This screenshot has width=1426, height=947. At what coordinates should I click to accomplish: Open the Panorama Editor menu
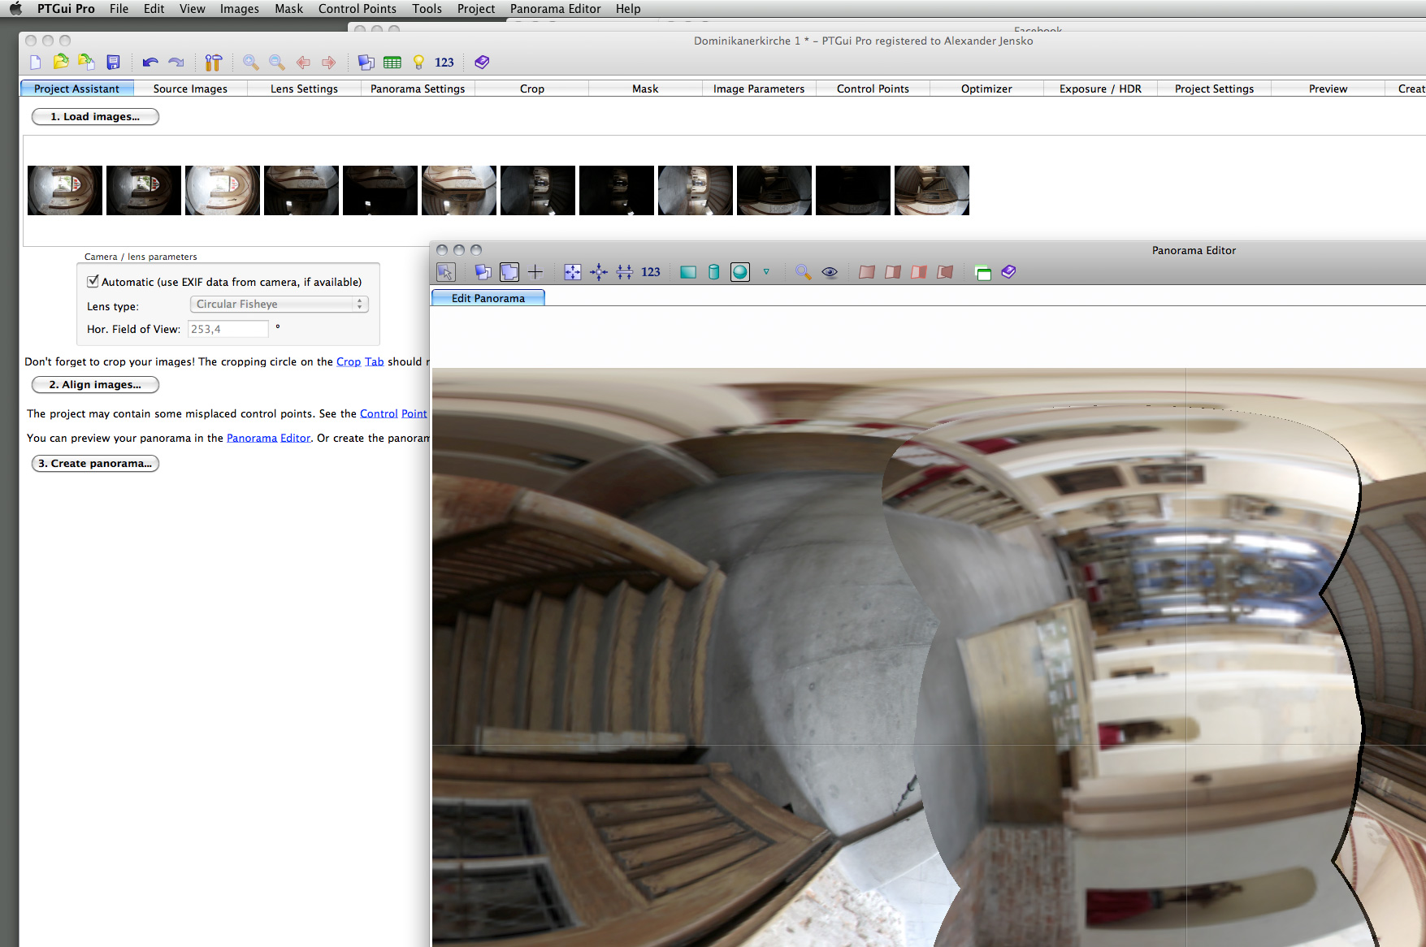tap(555, 9)
